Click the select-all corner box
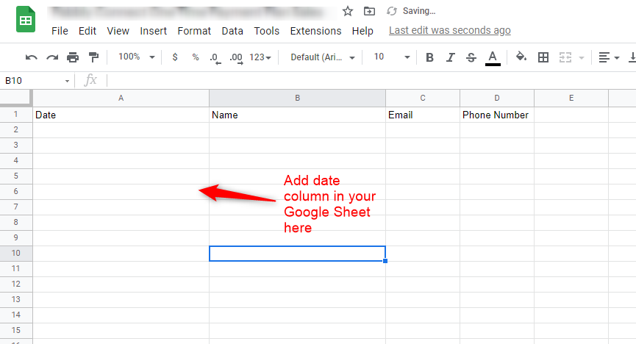The height and width of the screenshot is (344, 636). pos(15,98)
